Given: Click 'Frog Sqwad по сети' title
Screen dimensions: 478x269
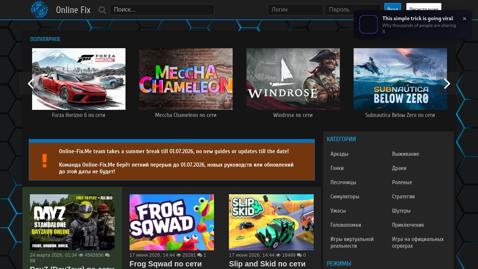Looking at the screenshot, I should (x=166, y=264).
